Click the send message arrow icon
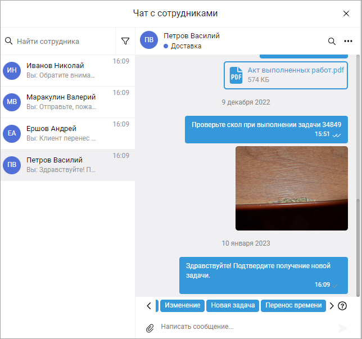 342,328
